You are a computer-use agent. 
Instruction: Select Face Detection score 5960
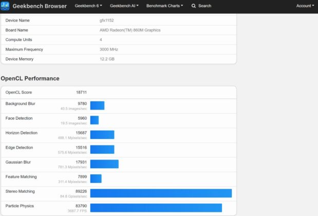pyautogui.click(x=82, y=118)
